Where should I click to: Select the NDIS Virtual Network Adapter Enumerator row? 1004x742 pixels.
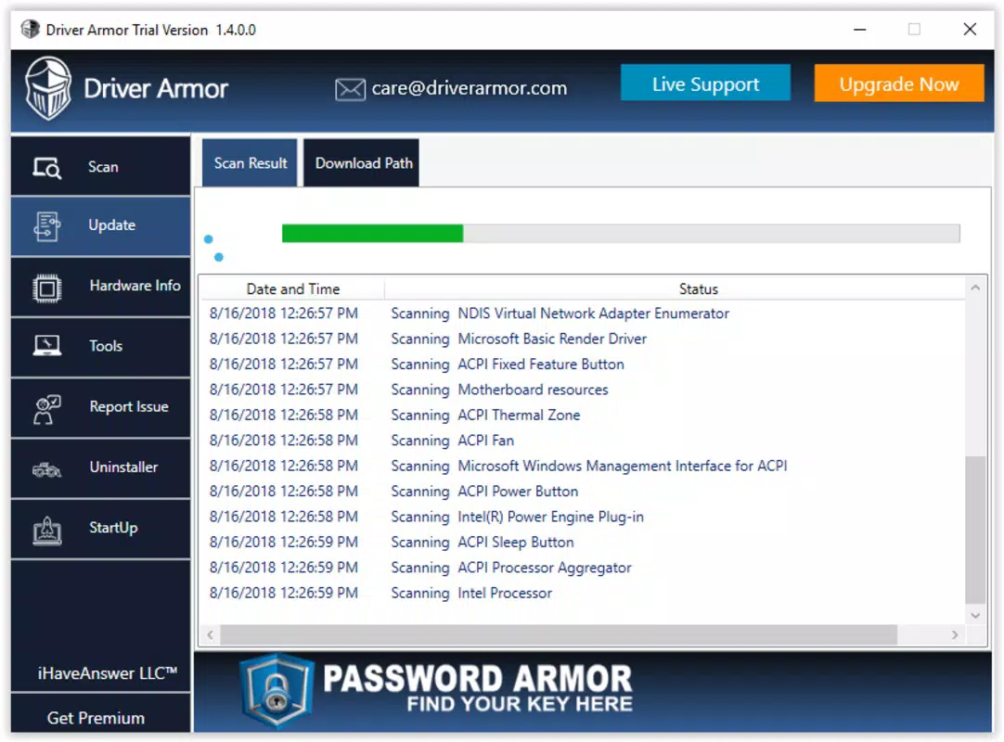pos(582,313)
